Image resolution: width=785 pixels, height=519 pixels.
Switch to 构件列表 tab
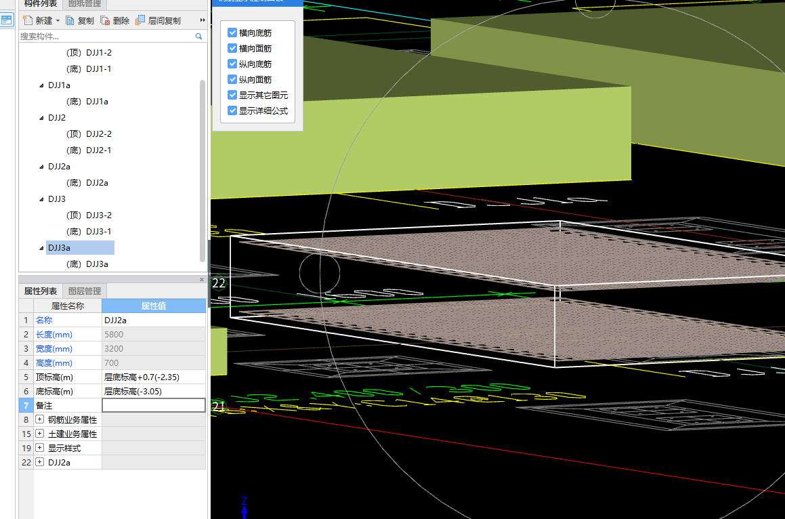(41, 4)
